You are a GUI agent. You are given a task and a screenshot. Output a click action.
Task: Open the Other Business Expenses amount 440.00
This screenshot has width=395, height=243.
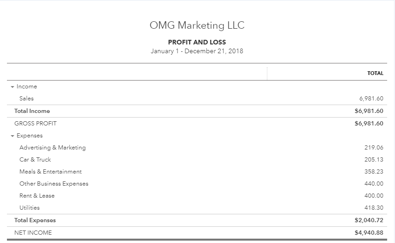[x=374, y=184]
